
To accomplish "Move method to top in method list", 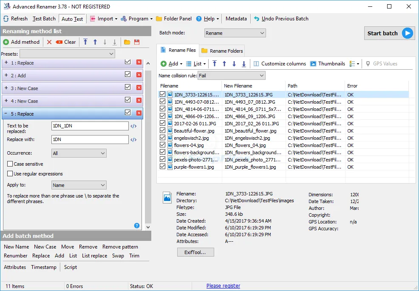I will point(85,42).
